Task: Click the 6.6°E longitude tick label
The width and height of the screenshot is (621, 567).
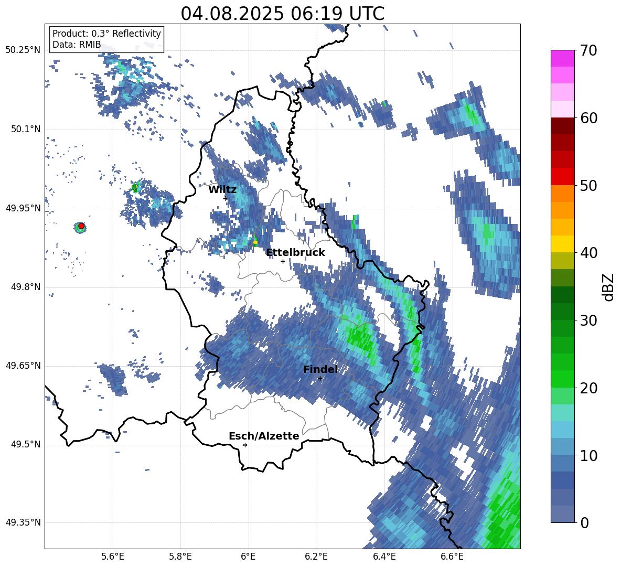Action: pos(452,557)
